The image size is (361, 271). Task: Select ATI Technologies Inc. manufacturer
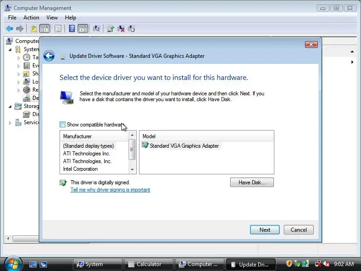pos(87,154)
